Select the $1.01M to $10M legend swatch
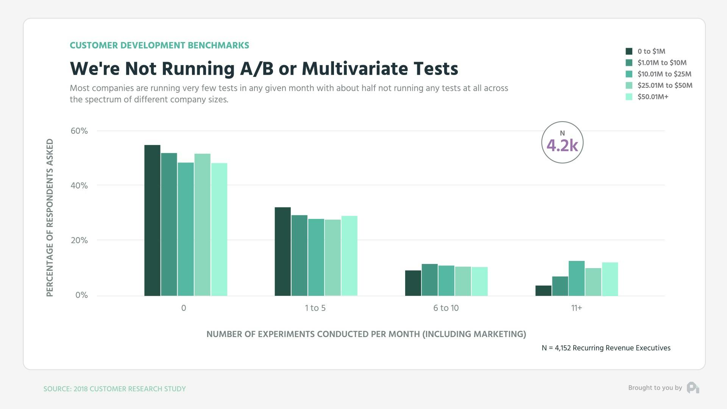This screenshot has width=727, height=409. 629,63
